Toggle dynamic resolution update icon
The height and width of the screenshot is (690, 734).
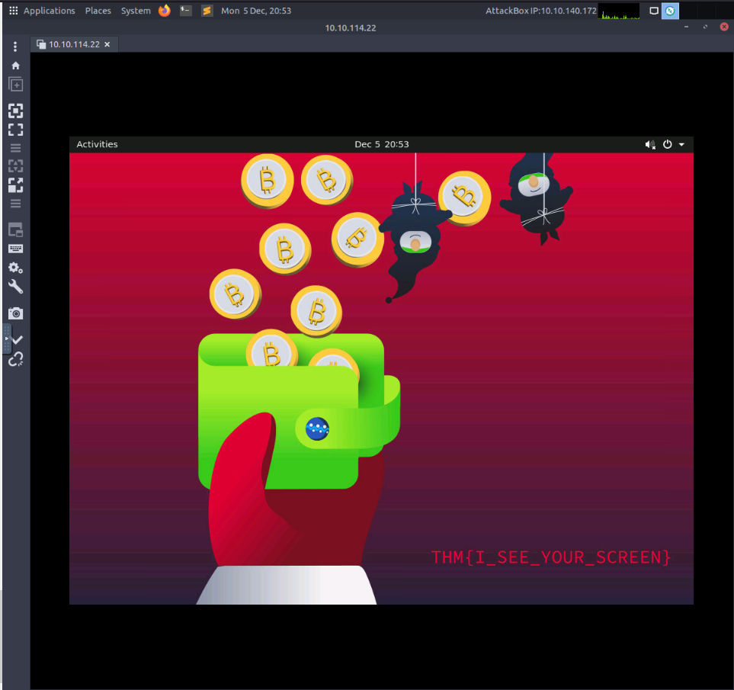point(15,165)
